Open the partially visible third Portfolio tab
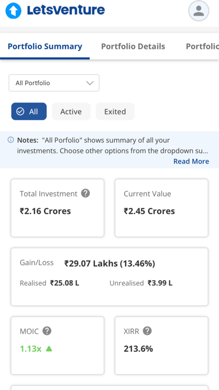The width and height of the screenshot is (219, 390). click(202, 47)
